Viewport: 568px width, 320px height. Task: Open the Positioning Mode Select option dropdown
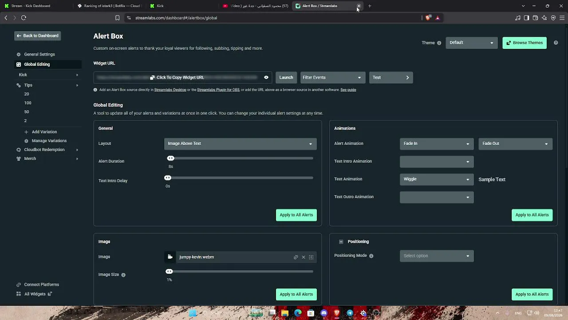(x=437, y=256)
